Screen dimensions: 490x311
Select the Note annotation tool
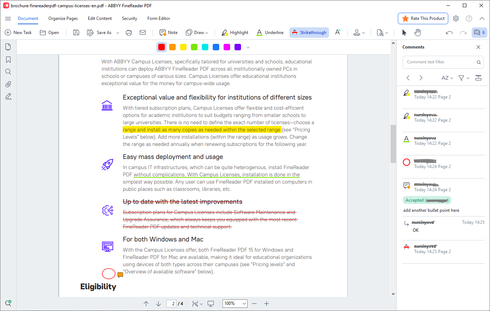coord(168,32)
